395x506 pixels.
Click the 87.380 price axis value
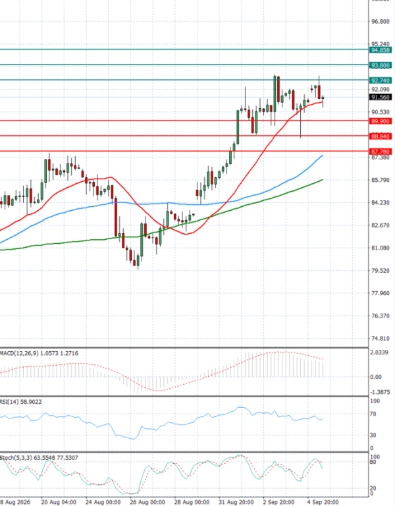381,157
